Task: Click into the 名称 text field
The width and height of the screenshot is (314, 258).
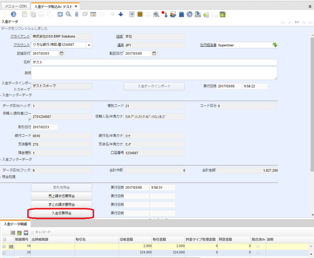Action: pos(154,62)
